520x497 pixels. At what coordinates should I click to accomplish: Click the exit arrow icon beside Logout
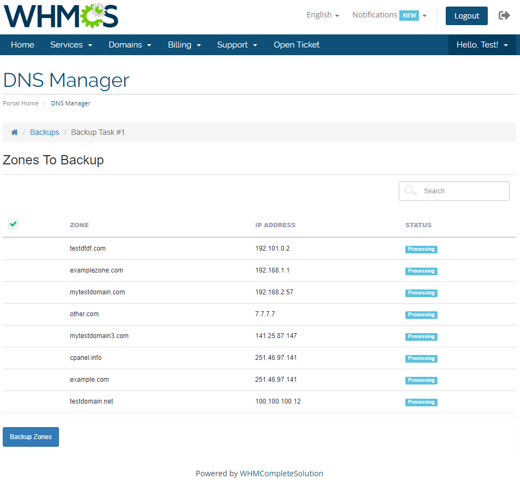[x=504, y=16]
